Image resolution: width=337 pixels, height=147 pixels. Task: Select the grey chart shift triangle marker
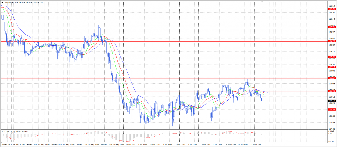262,2
